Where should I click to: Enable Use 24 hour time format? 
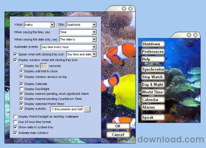tap(15, 122)
